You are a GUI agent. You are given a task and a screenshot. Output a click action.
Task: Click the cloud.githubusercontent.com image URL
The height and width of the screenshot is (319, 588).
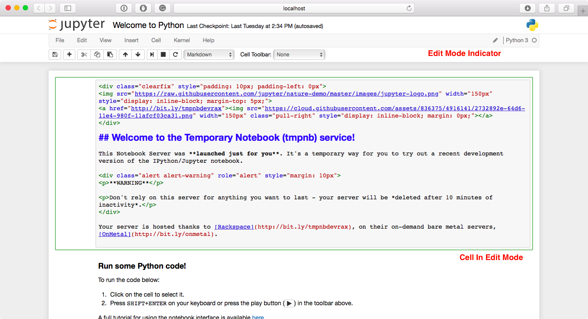click(312, 112)
